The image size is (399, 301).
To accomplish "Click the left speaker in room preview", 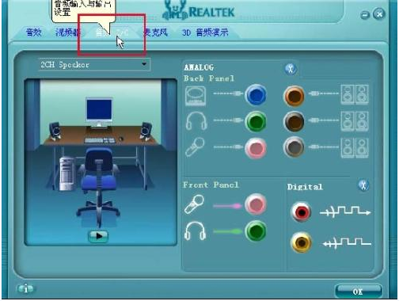I will 55,131.
